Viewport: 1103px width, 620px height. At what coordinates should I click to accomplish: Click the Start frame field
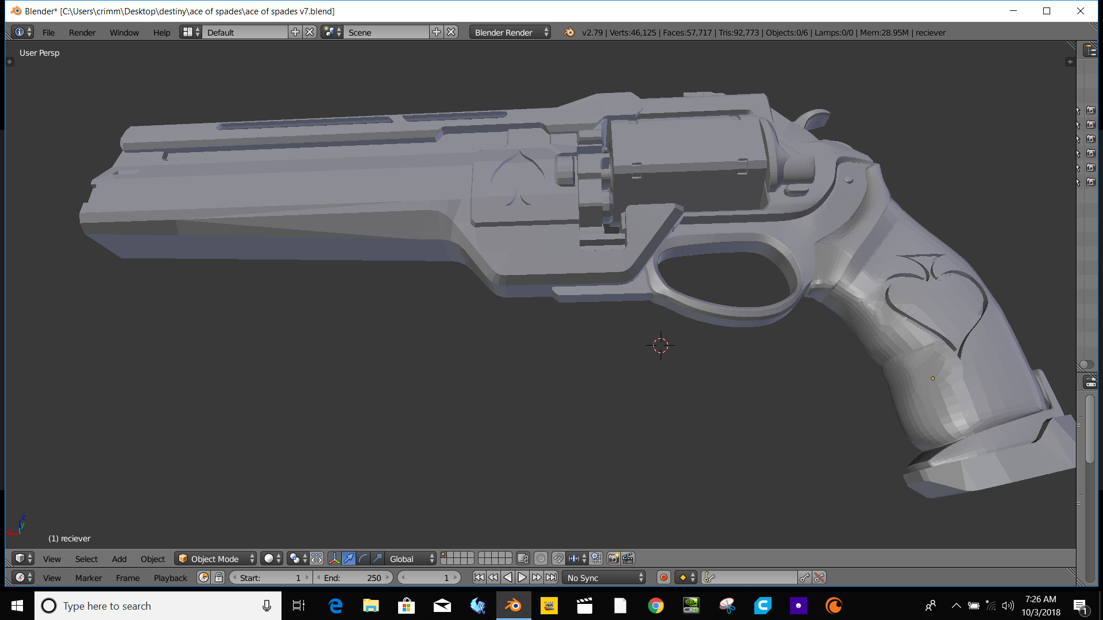(x=270, y=578)
